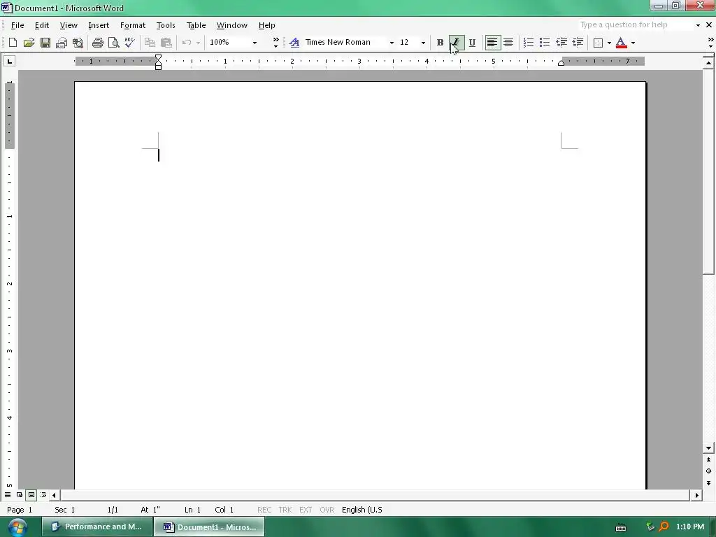Switch to Normal view button
716x537 pixels.
tap(8, 494)
